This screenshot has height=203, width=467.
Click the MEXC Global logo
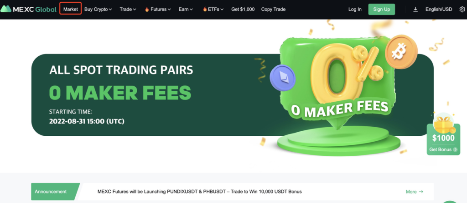pyautogui.click(x=28, y=9)
